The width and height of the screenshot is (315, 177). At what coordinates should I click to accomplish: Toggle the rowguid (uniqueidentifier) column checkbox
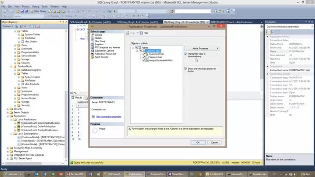coord(144,60)
